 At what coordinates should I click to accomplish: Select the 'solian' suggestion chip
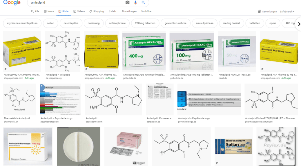pos(50,23)
